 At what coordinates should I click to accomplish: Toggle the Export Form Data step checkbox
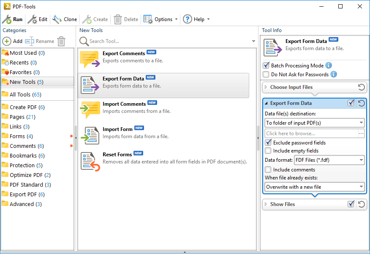(x=351, y=103)
